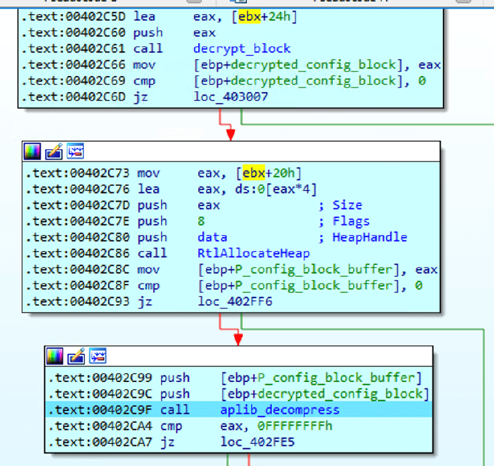494x466 pixels.
Task: Click node color icon in 00402C99 block
Action: point(55,356)
